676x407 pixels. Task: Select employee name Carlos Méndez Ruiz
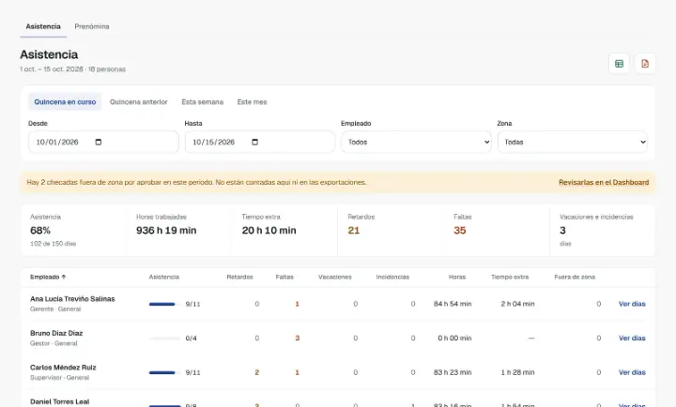(x=63, y=368)
